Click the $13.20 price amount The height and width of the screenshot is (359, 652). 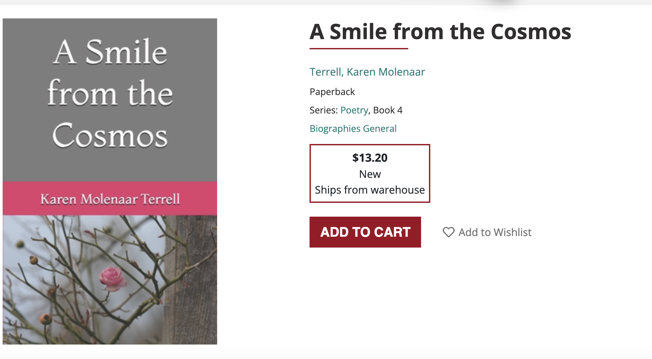pos(370,158)
